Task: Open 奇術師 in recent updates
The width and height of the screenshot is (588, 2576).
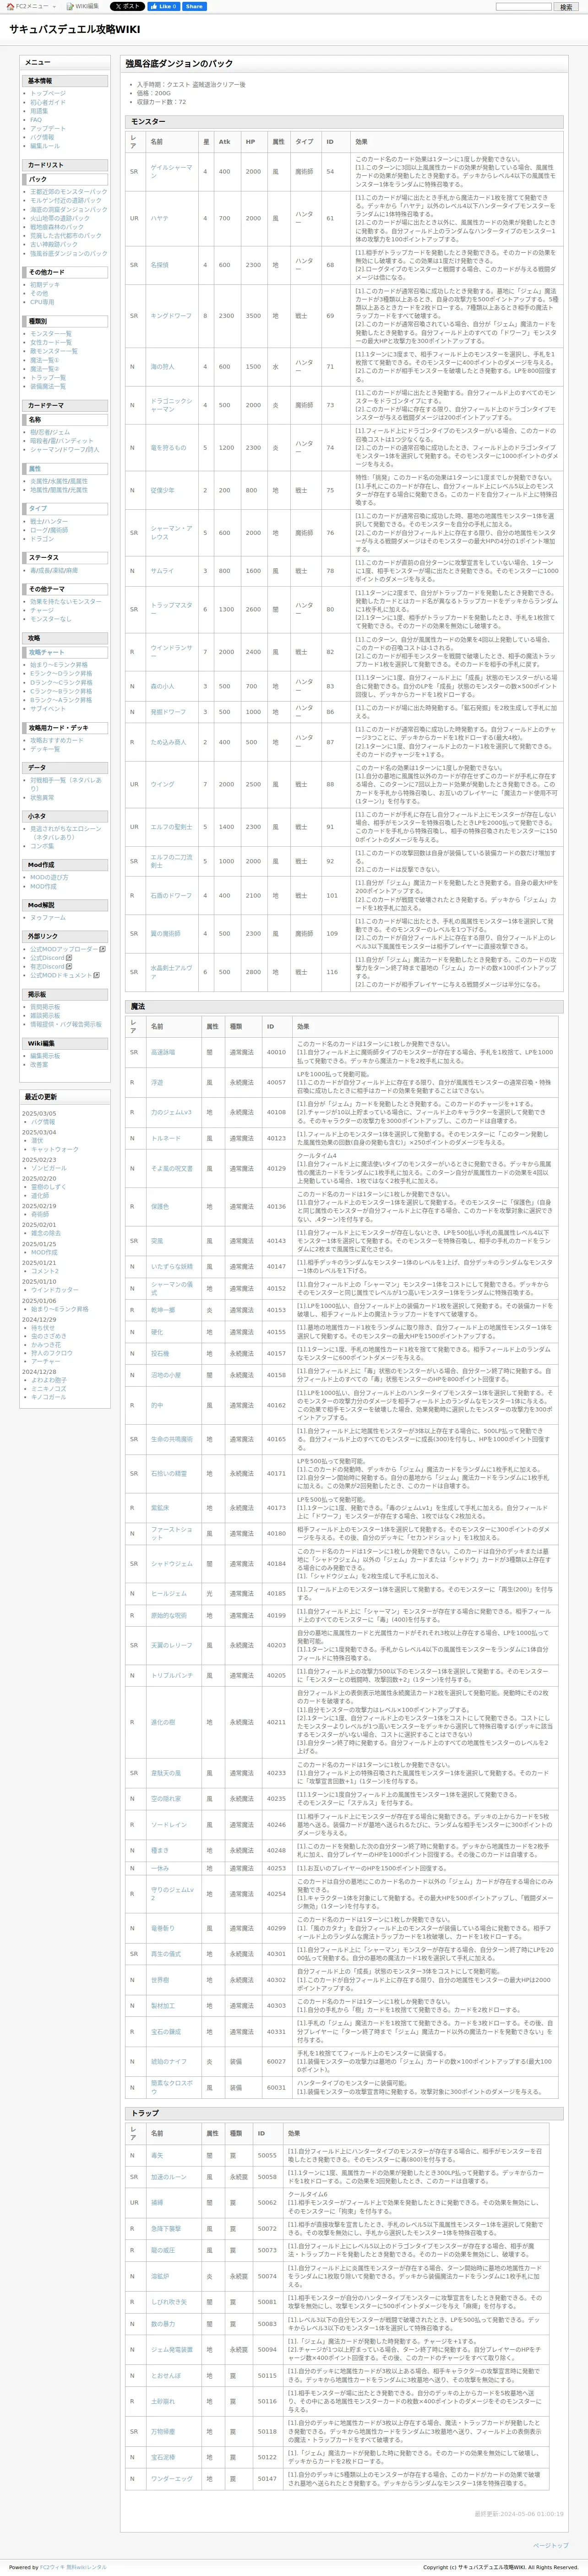Action: coord(40,1214)
